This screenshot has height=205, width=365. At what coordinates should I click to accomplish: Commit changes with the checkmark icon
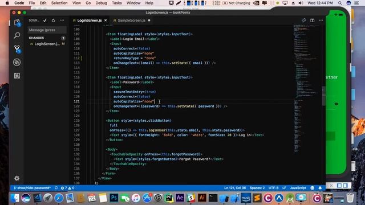coord(44,20)
